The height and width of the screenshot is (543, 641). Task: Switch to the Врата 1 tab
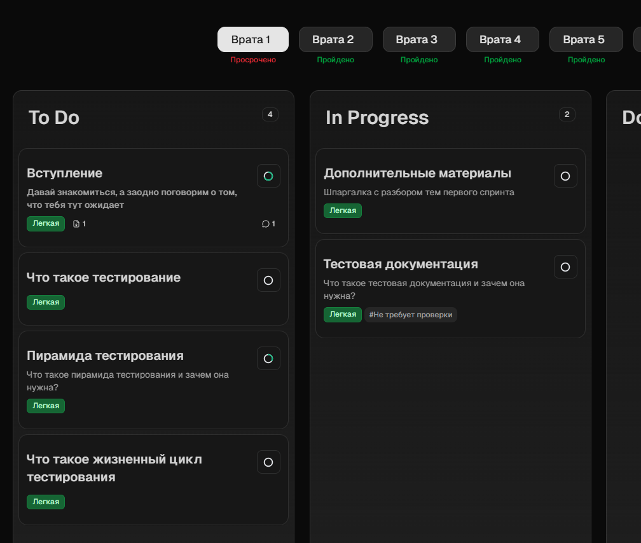(252, 39)
